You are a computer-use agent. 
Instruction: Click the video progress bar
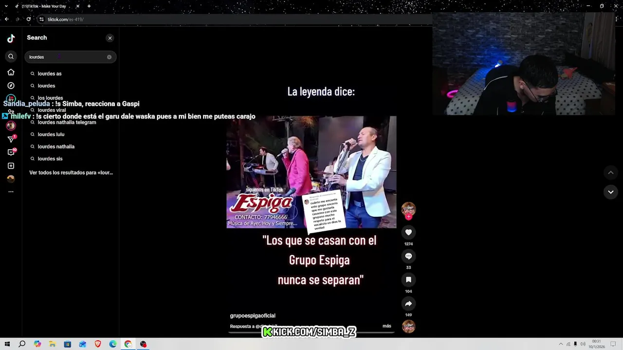[311, 332]
